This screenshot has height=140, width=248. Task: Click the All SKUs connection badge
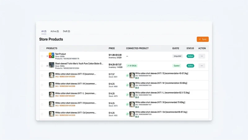132,66
